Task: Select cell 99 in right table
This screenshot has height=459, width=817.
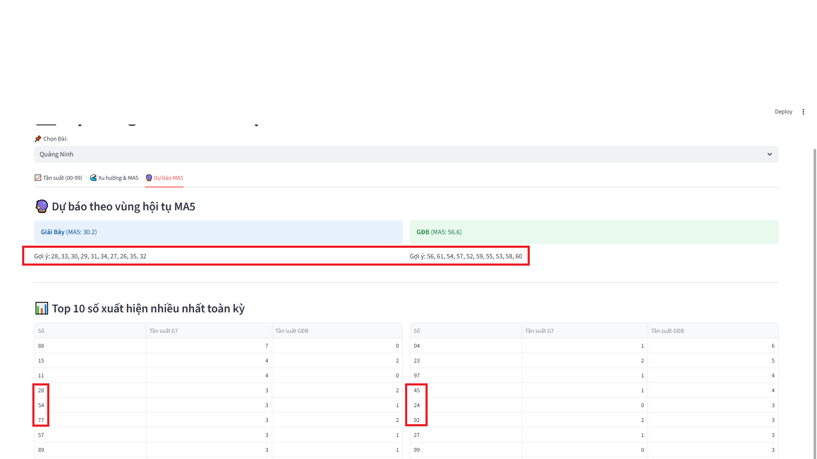Action: [466, 450]
